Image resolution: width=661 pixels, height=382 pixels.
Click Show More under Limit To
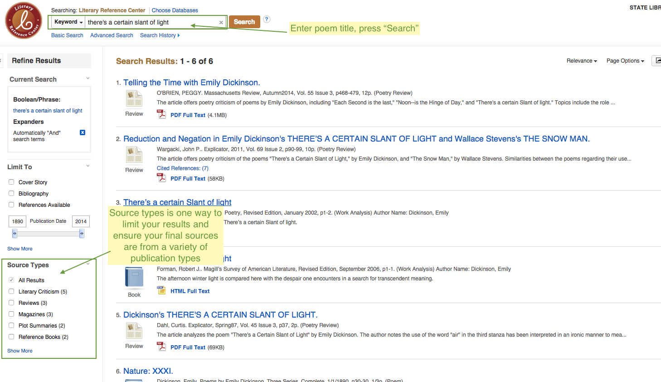click(20, 249)
